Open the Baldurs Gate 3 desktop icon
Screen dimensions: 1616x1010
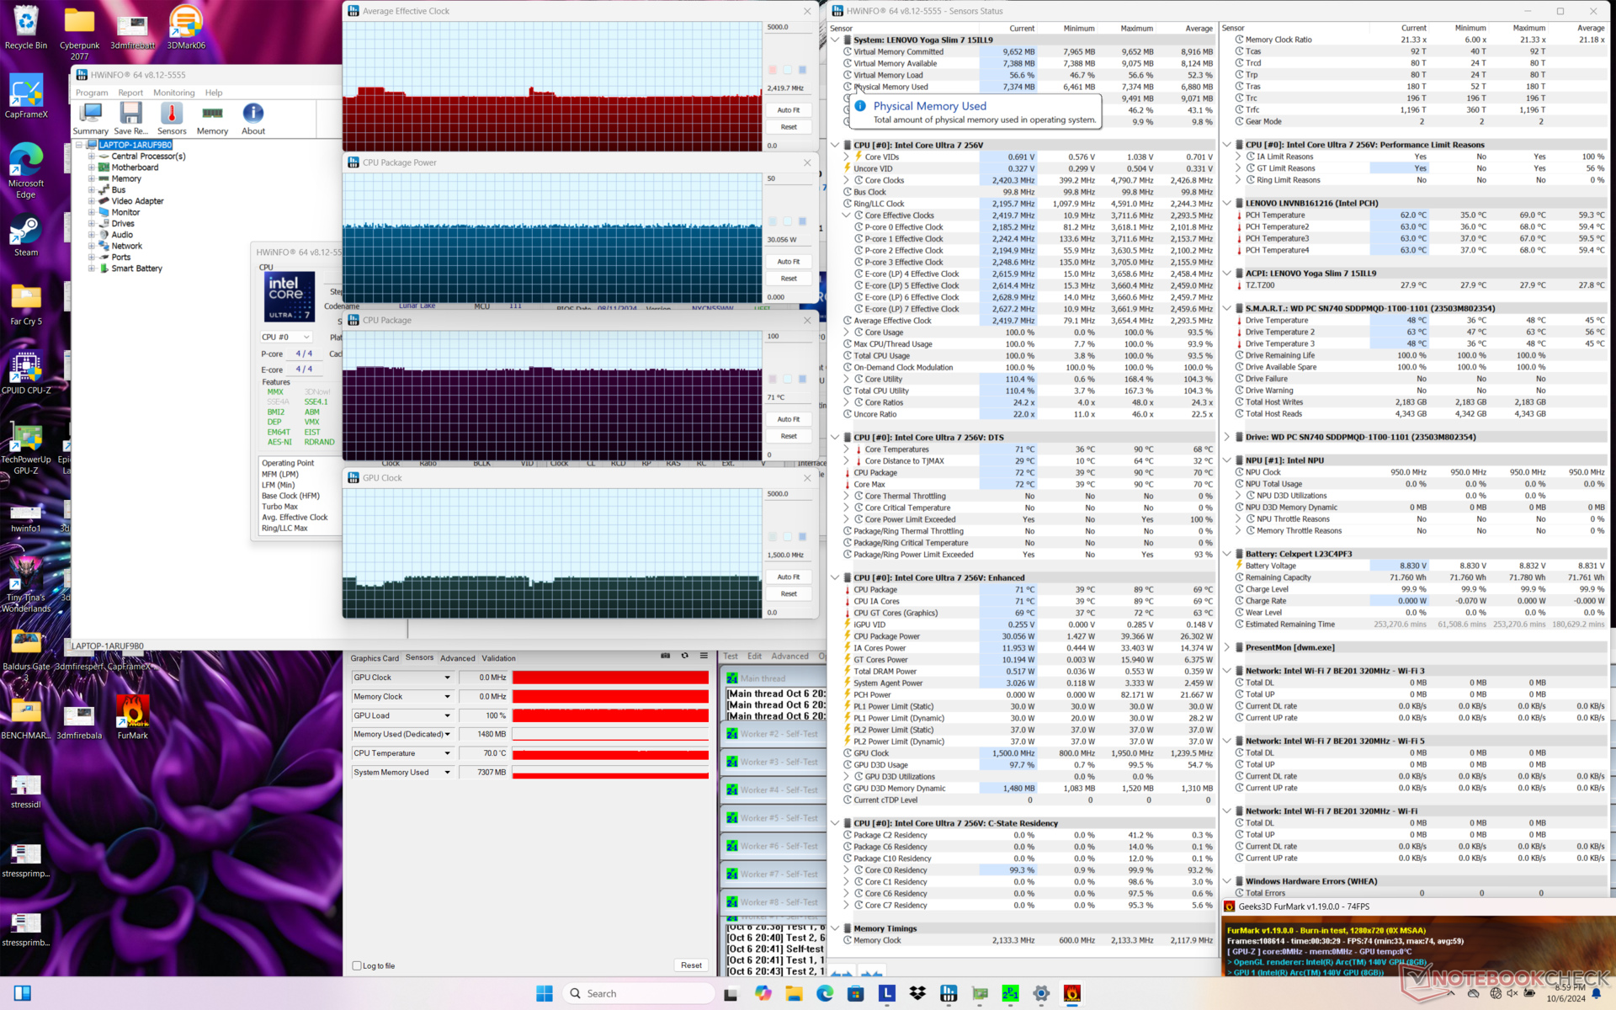(x=26, y=655)
